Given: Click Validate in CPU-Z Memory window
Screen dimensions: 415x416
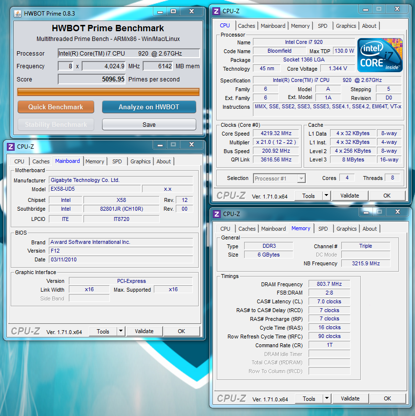Looking at the screenshot, I should click(x=350, y=398).
